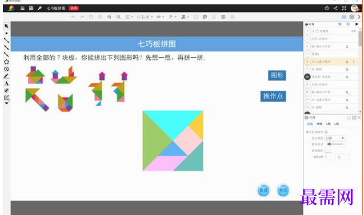Click the 操作点 button
Image resolution: width=364 pixels, height=215 pixels.
pos(273,96)
